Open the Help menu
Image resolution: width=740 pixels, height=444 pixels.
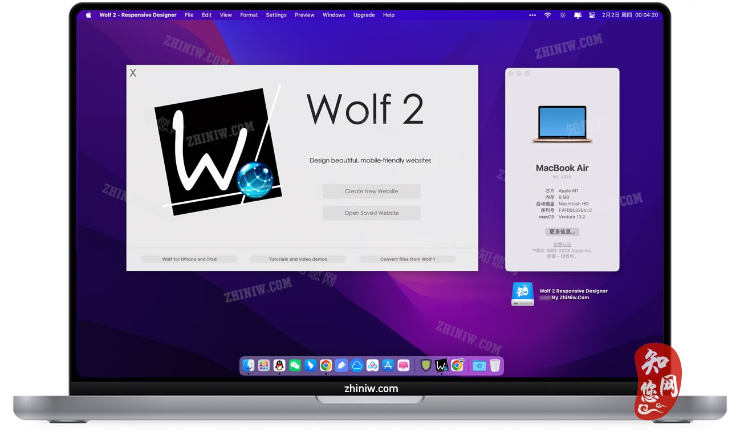(x=388, y=15)
